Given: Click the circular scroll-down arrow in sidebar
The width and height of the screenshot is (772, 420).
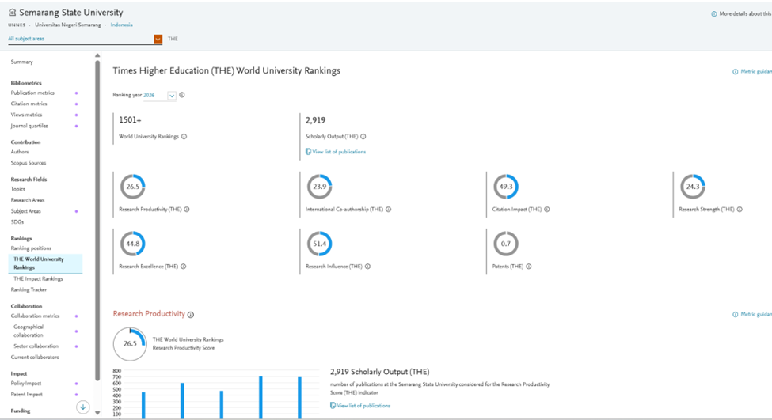Looking at the screenshot, I should click(x=82, y=407).
